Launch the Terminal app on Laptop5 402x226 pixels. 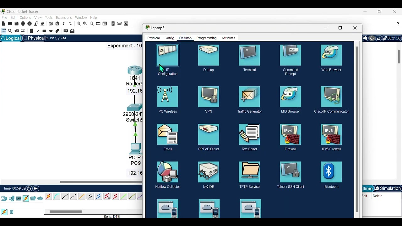(x=249, y=55)
